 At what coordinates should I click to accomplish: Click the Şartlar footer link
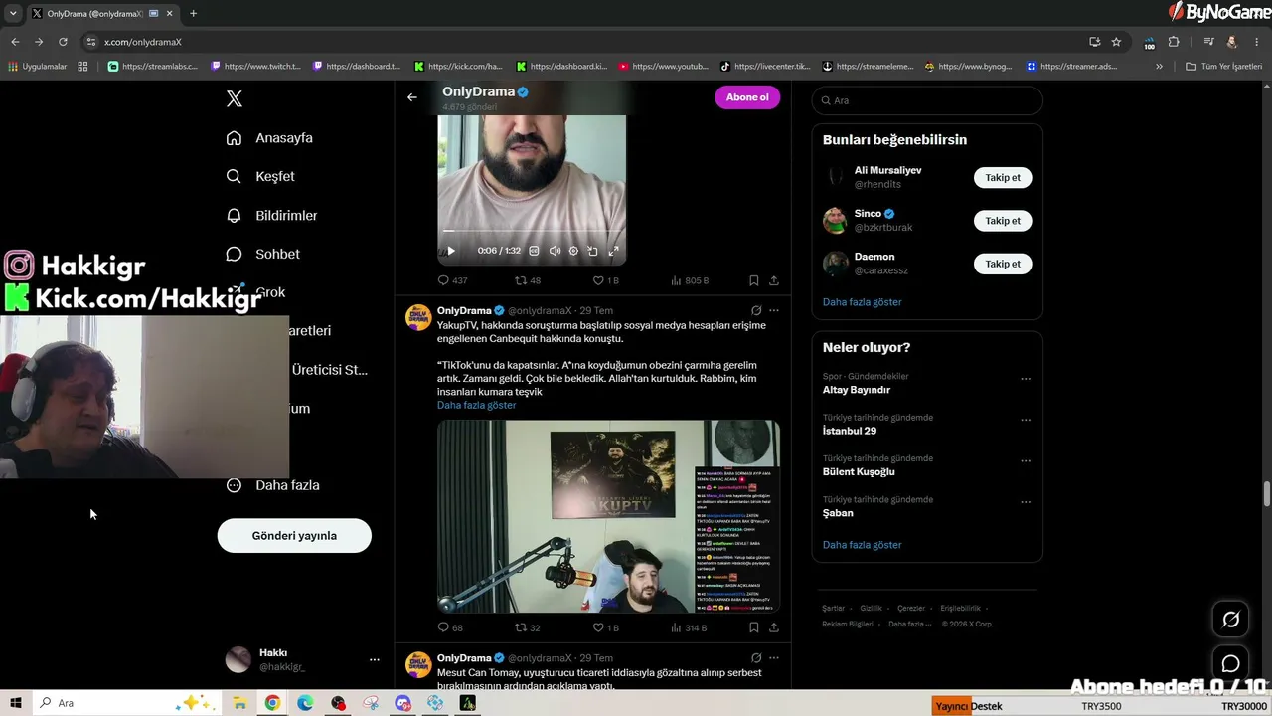[x=833, y=608]
